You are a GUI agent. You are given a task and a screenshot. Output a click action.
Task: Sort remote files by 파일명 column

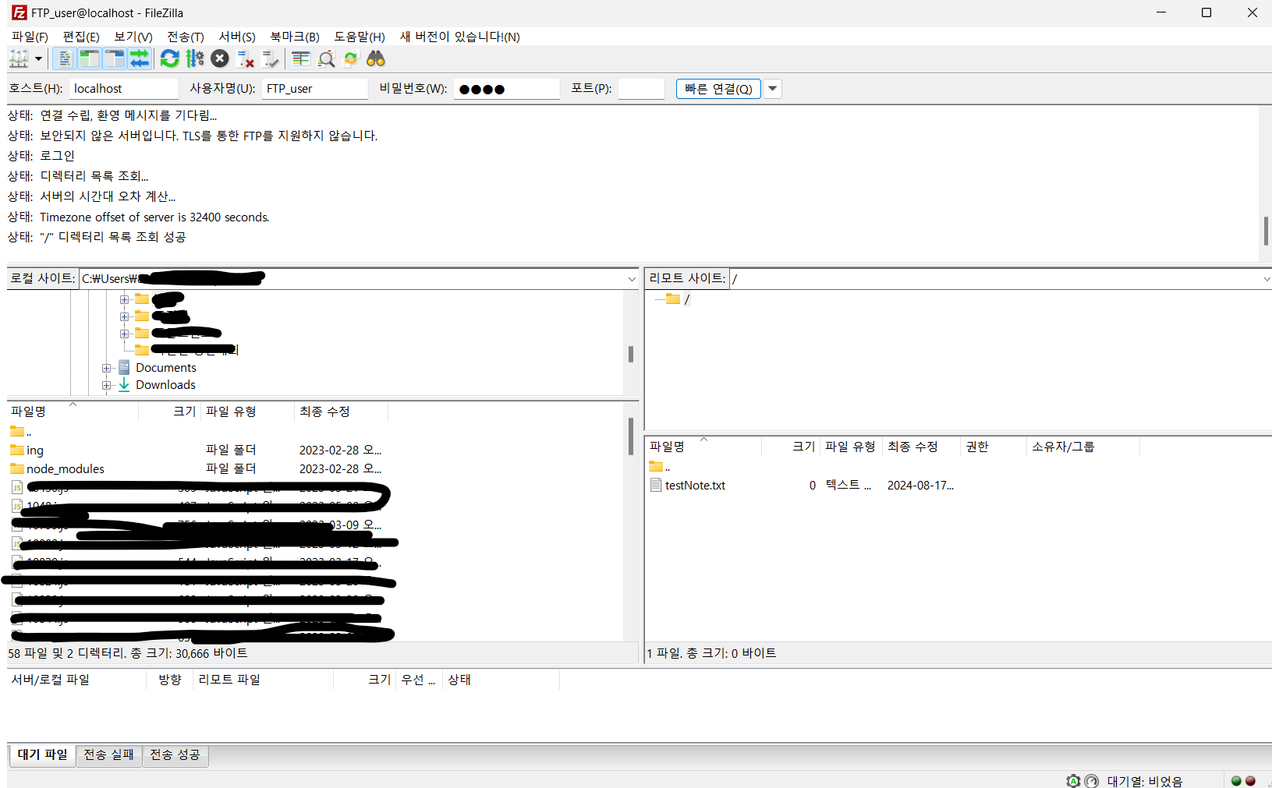pyautogui.click(x=703, y=447)
